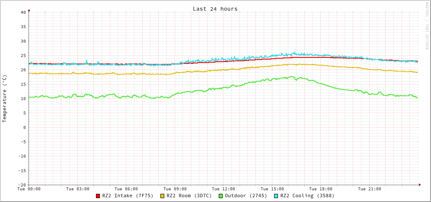Click the Tue 18:00 time axis label
Screen dimensions: 431x202
[x=321, y=189]
